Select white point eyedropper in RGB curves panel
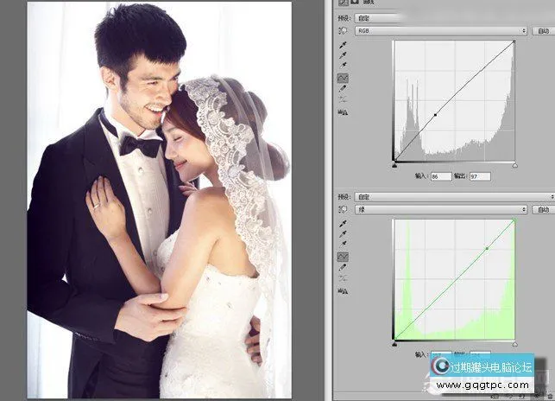The height and width of the screenshot is (401, 555). click(x=343, y=65)
